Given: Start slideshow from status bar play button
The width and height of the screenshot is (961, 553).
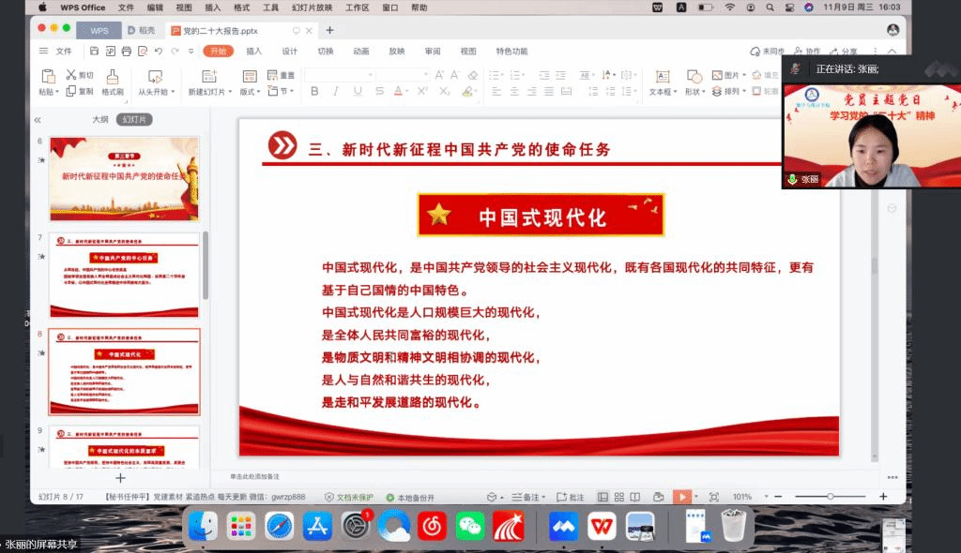Looking at the screenshot, I should pos(682,497).
